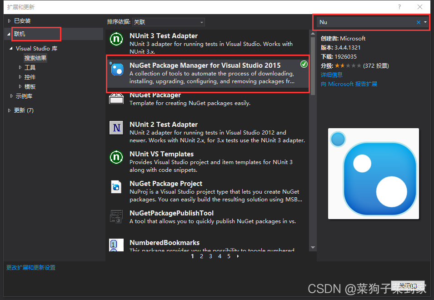Open 更改扩展和更新设置 link
Image resolution: width=434 pixels, height=300 pixels.
click(31, 268)
